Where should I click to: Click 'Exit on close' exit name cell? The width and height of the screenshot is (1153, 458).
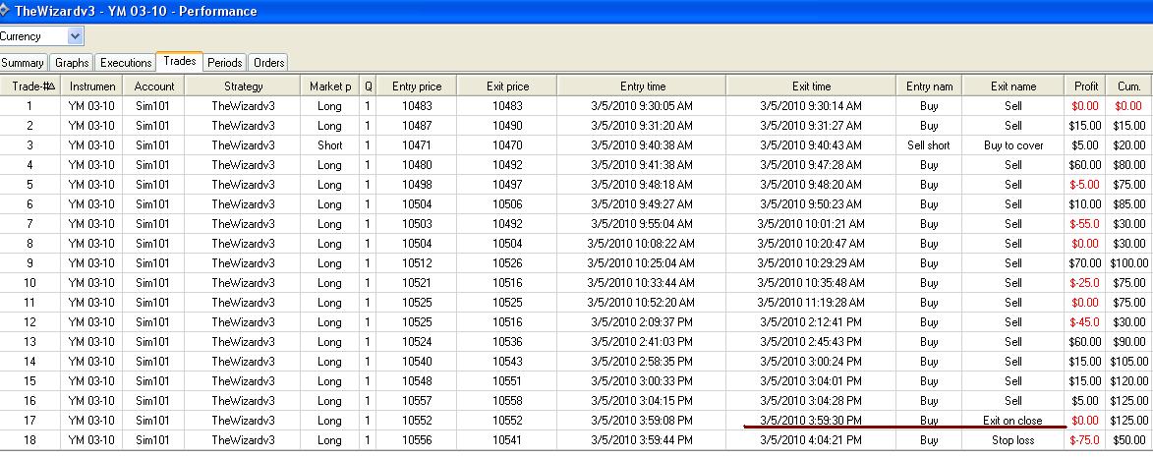coord(1013,421)
